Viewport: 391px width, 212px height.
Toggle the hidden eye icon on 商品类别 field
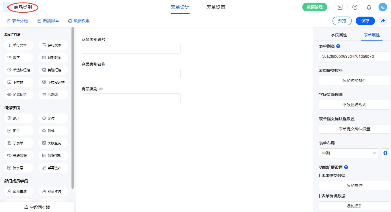point(101,89)
